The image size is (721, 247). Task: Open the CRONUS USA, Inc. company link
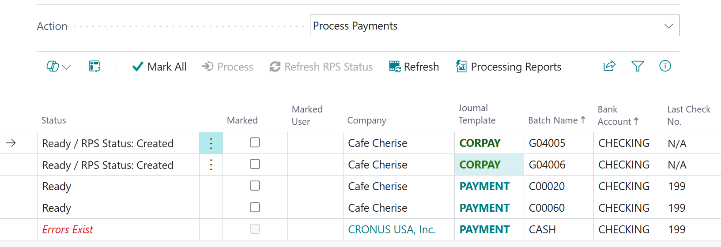[392, 229]
